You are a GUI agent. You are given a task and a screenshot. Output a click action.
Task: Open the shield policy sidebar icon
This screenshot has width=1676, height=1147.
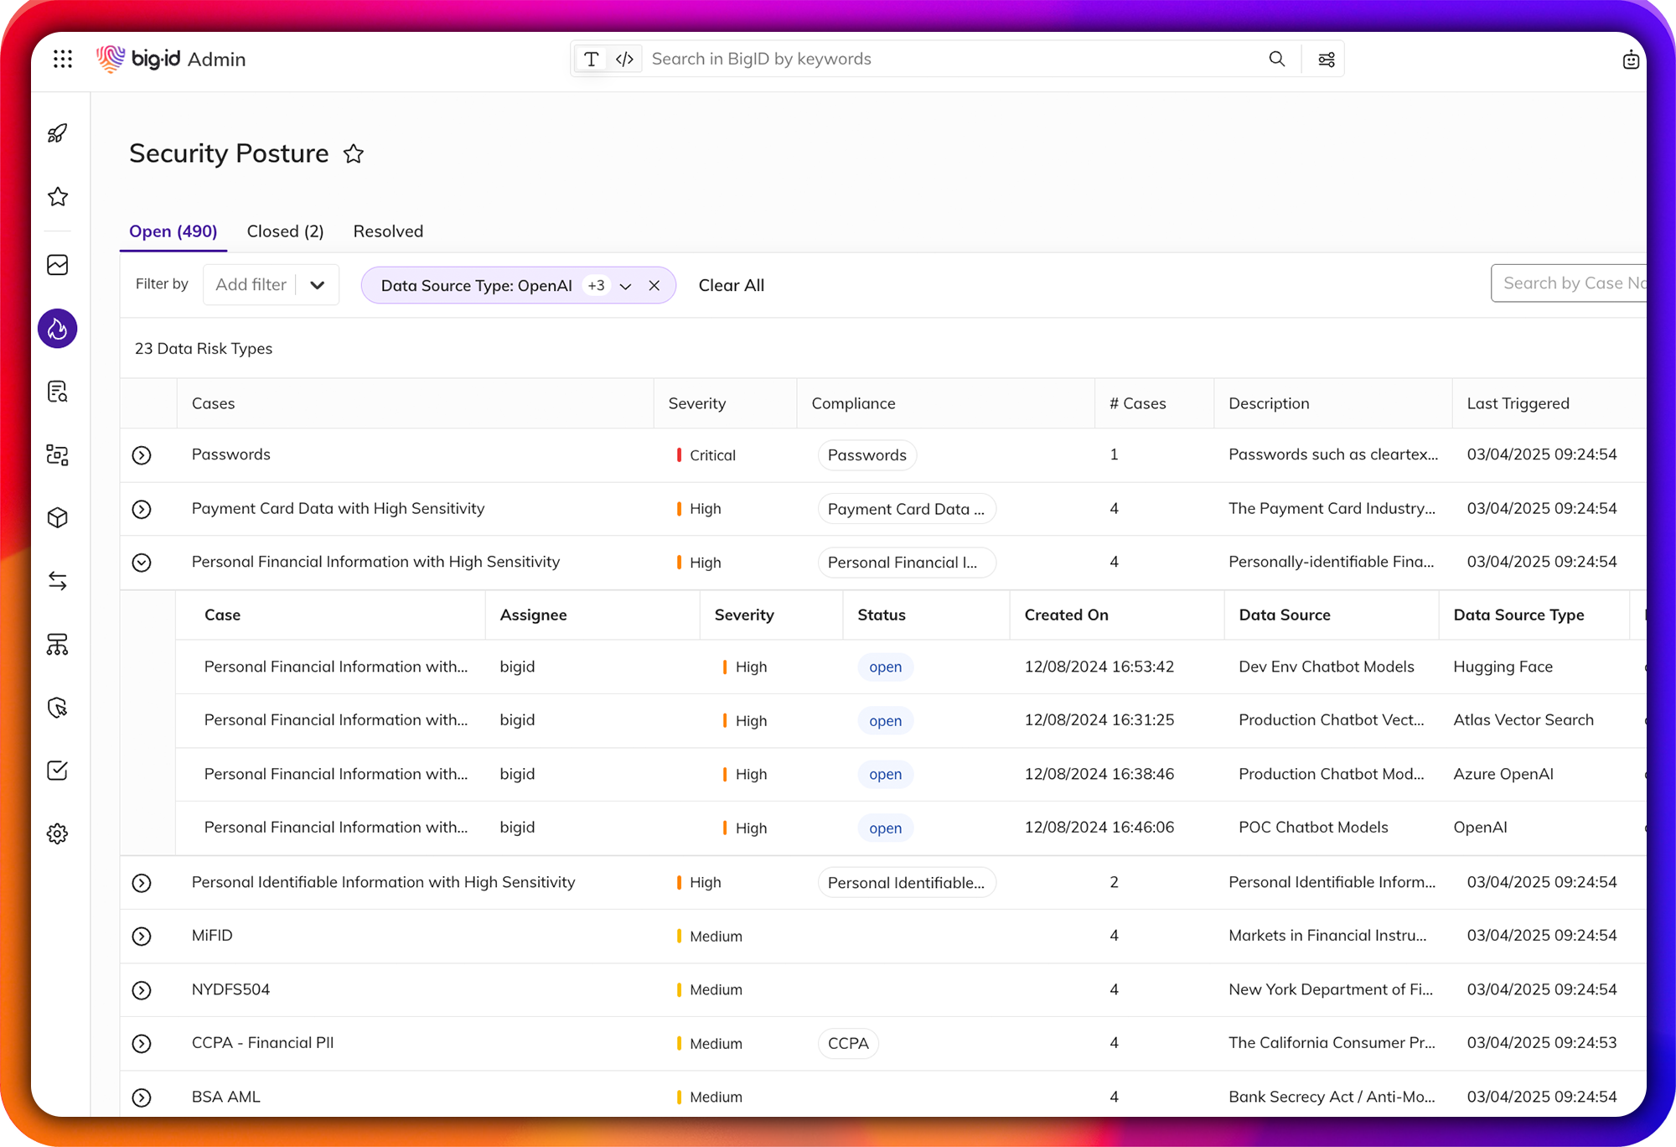pyautogui.click(x=58, y=708)
